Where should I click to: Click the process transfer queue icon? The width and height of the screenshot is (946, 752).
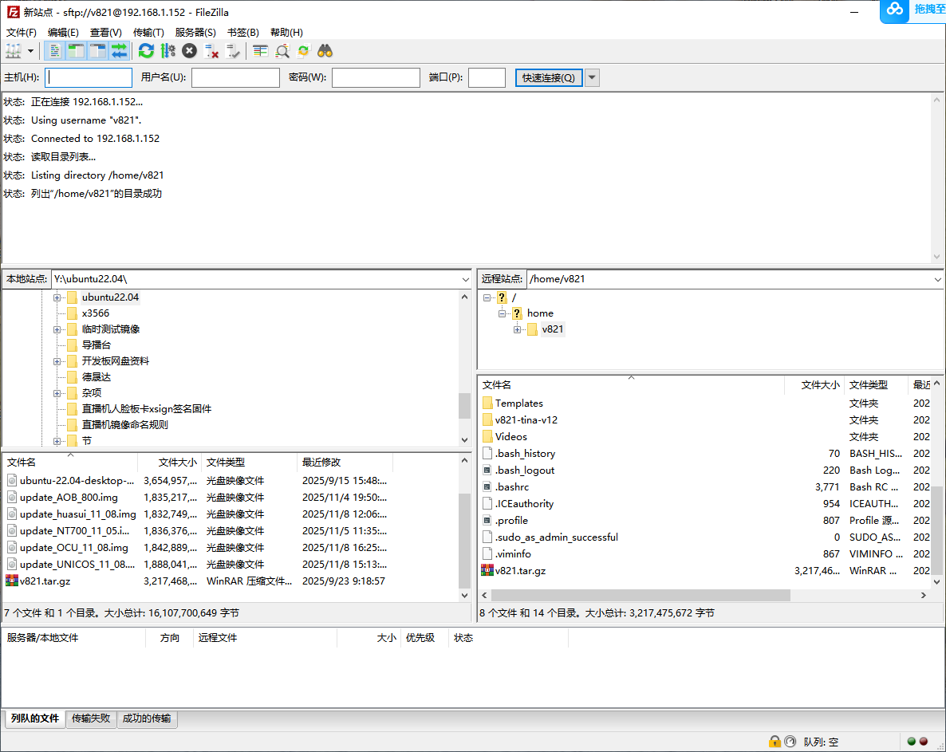point(168,51)
